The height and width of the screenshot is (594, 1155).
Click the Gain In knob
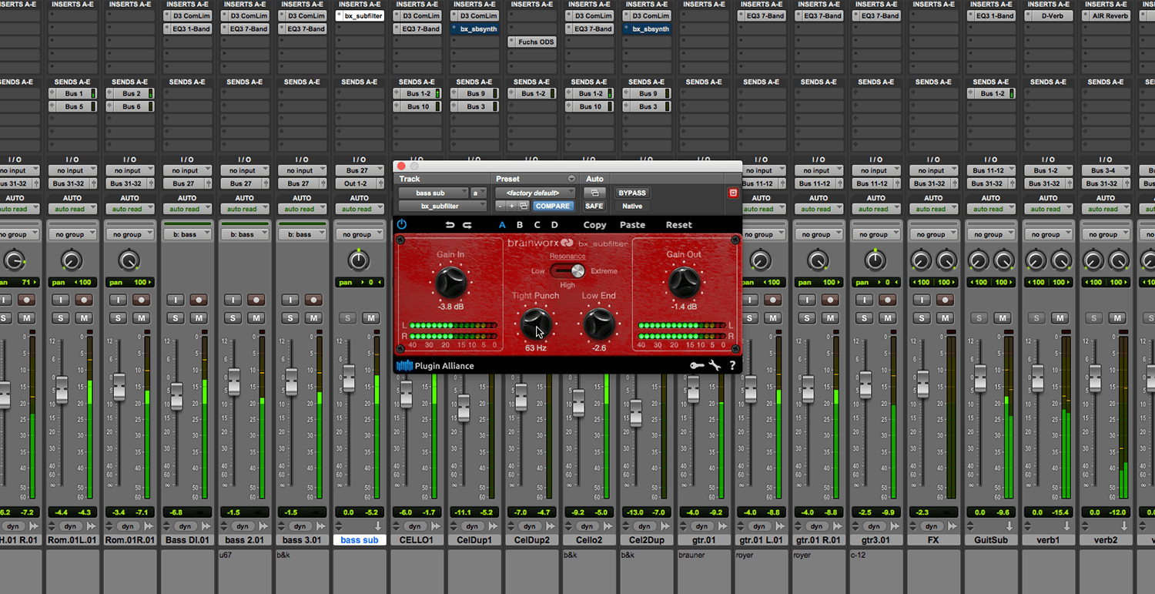(x=450, y=283)
